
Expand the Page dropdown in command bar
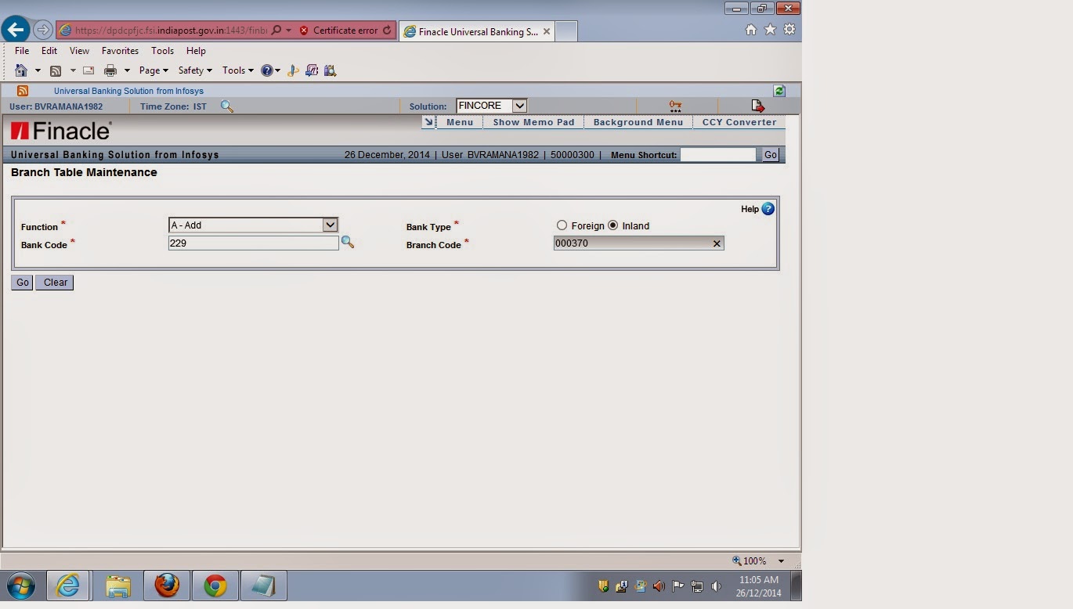(154, 70)
